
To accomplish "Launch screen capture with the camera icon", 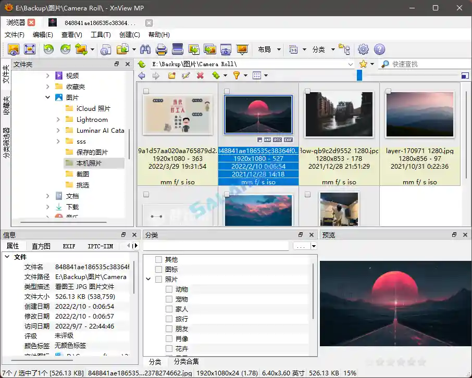I will click(226, 49).
